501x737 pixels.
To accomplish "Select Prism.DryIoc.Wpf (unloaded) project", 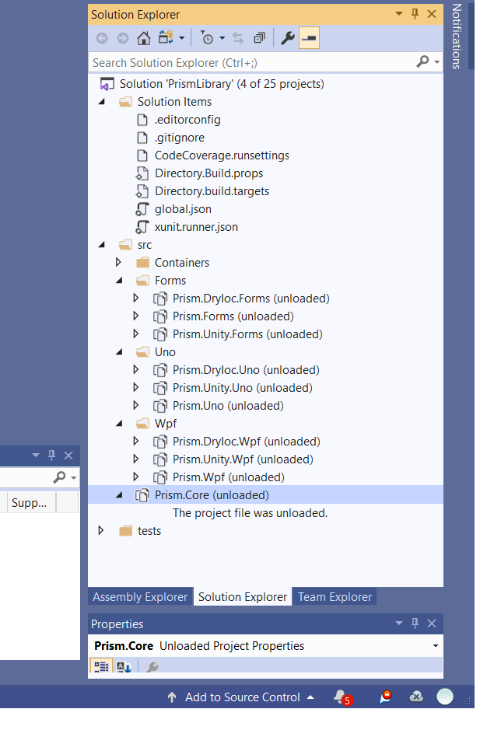I will [246, 441].
